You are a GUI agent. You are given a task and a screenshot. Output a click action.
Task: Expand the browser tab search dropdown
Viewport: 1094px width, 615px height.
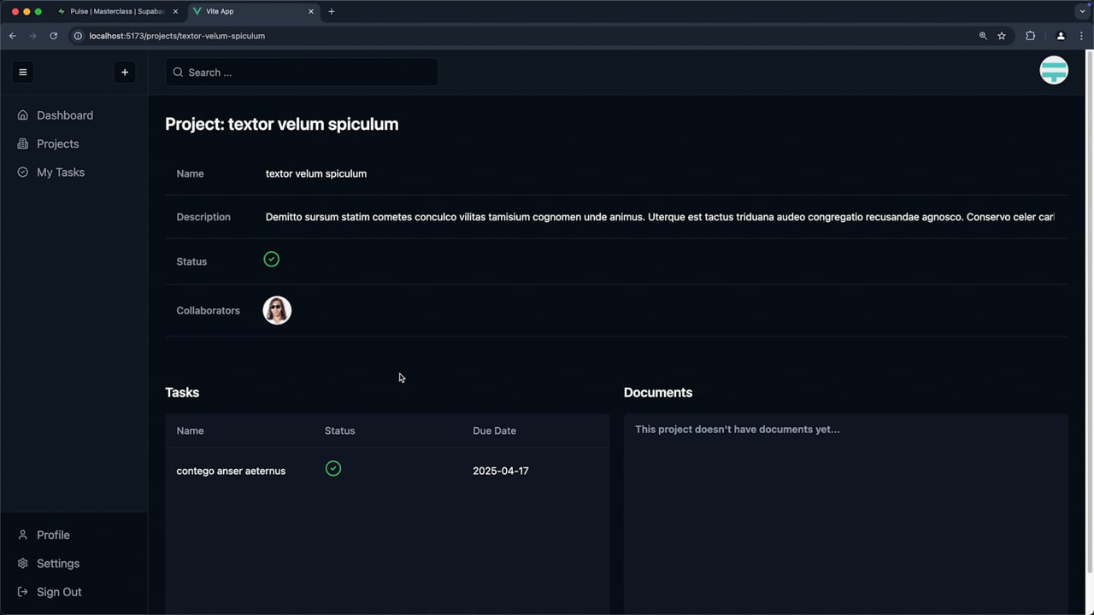(1081, 12)
